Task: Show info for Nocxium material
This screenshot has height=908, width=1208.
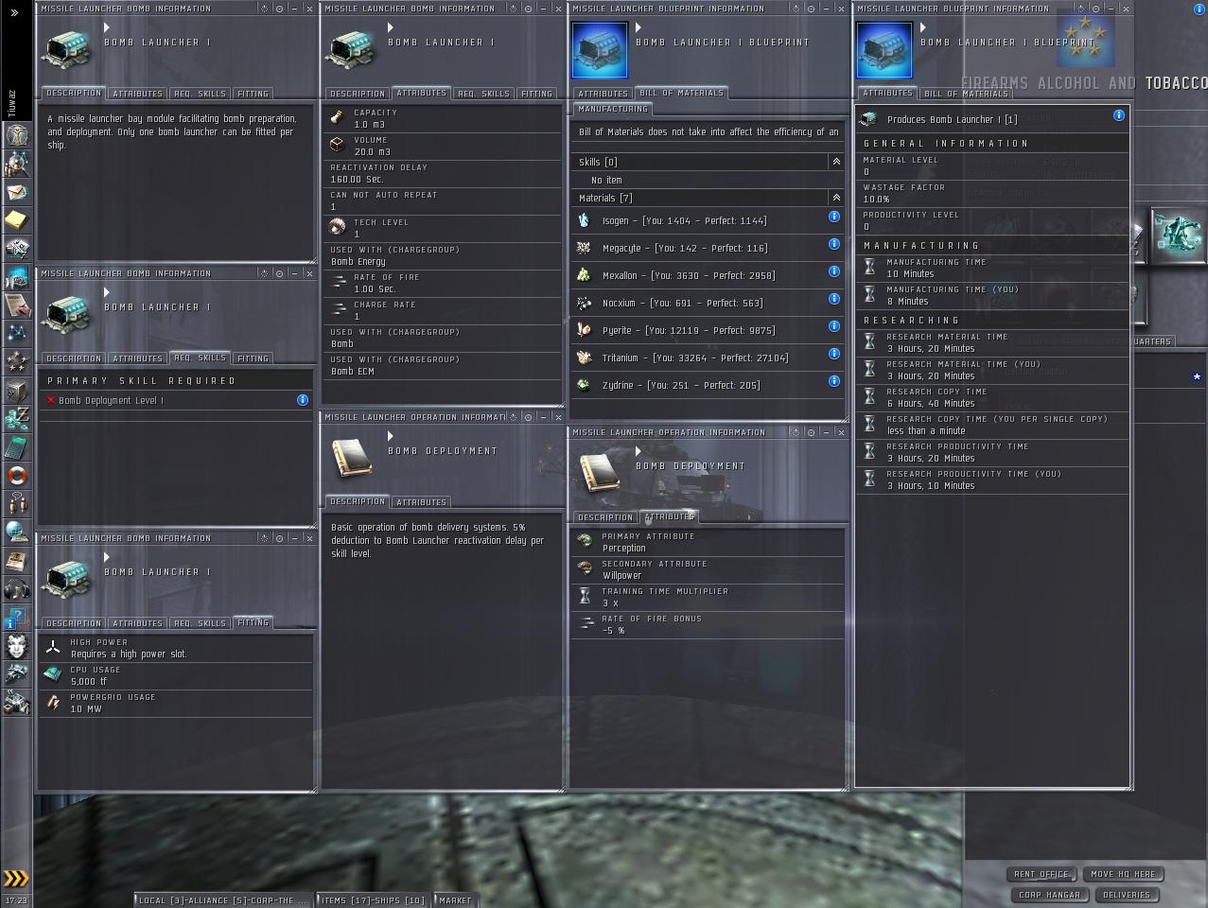Action: 833,299
